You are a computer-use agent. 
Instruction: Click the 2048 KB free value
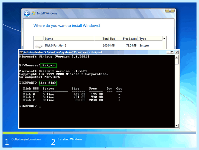click(96, 100)
